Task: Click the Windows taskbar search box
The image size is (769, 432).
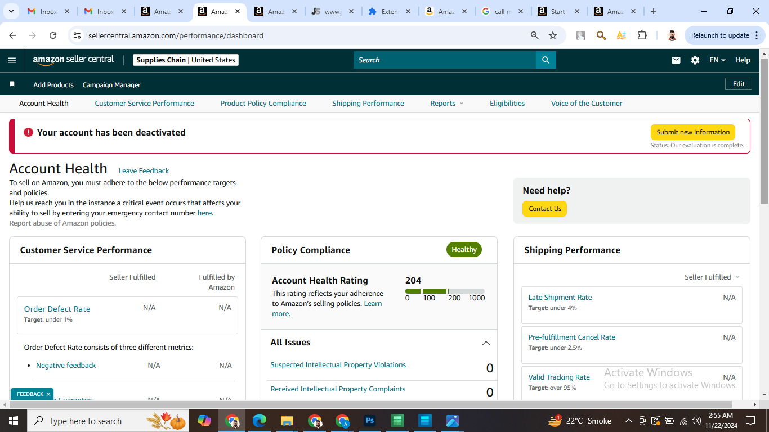Action: point(107,421)
